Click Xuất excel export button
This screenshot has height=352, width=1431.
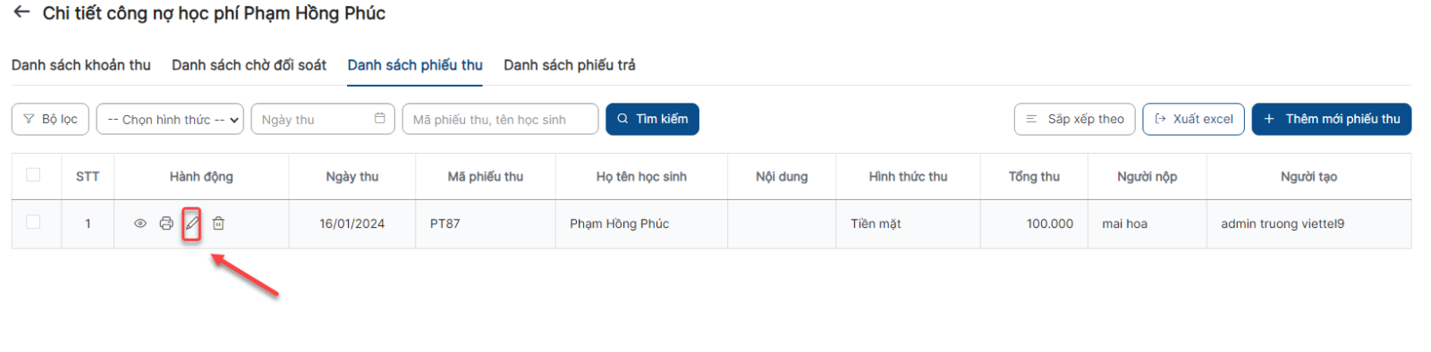click(x=1193, y=119)
